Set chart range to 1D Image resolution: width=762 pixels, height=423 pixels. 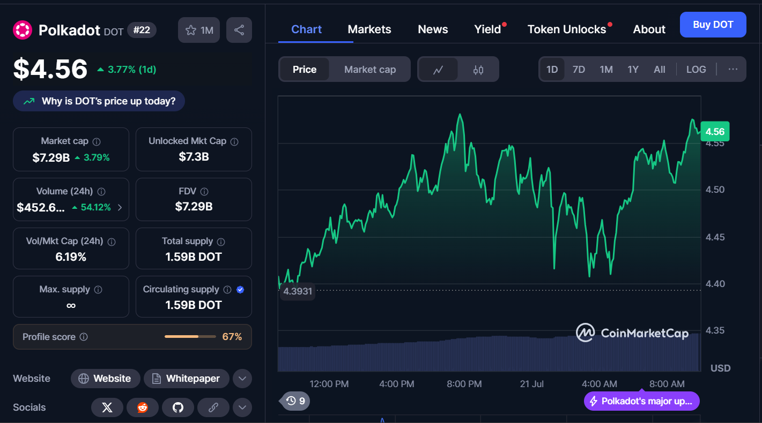click(x=552, y=70)
